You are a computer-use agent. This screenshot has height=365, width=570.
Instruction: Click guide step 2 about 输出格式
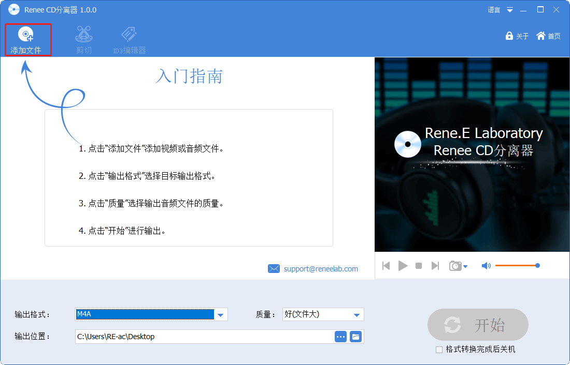click(x=147, y=176)
